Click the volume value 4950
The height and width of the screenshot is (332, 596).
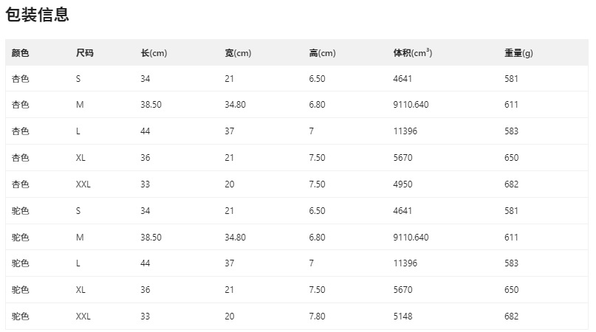coord(403,184)
